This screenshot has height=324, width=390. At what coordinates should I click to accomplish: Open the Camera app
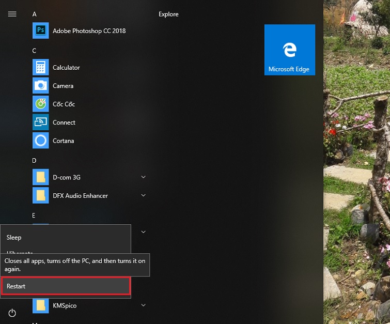63,86
